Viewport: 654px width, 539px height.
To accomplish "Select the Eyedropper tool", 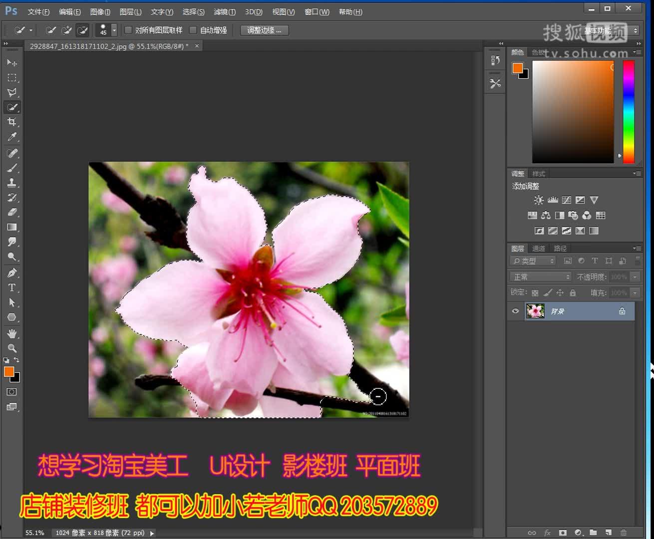I will 12,137.
